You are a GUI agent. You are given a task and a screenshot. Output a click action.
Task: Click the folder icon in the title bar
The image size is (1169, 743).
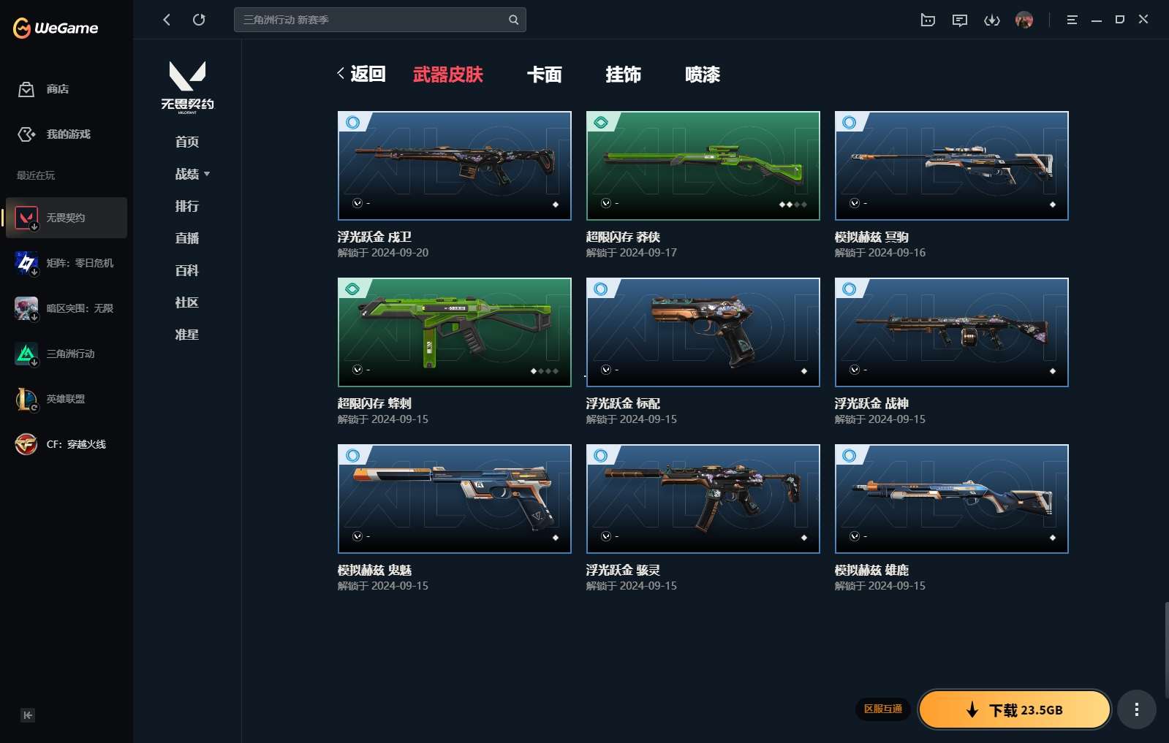928,20
